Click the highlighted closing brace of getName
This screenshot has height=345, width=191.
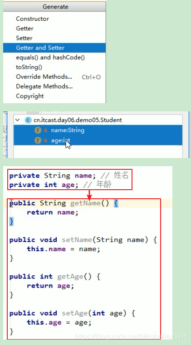[11, 221]
